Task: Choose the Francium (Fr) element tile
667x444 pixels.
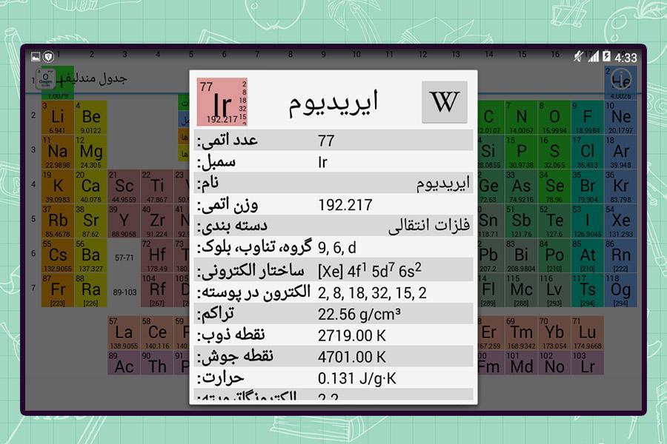Action: (58, 290)
